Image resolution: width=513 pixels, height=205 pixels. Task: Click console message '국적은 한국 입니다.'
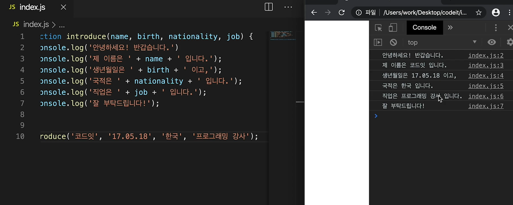pyautogui.click(x=408, y=86)
